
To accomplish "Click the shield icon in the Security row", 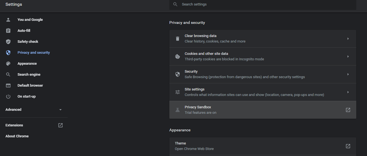I will pos(178,74).
